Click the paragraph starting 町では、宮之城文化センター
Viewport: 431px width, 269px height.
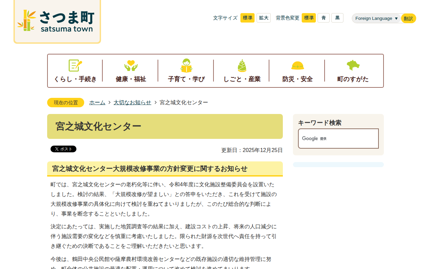click(164, 199)
